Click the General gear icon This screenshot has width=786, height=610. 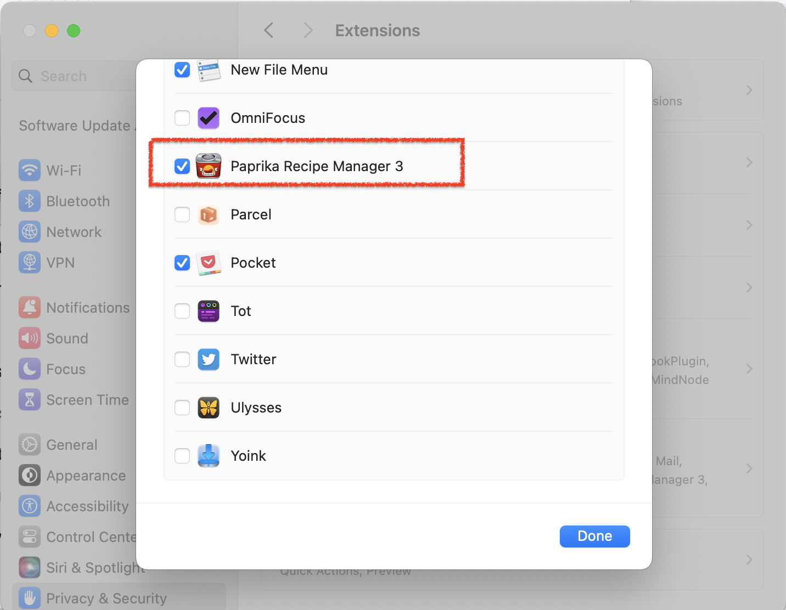30,445
